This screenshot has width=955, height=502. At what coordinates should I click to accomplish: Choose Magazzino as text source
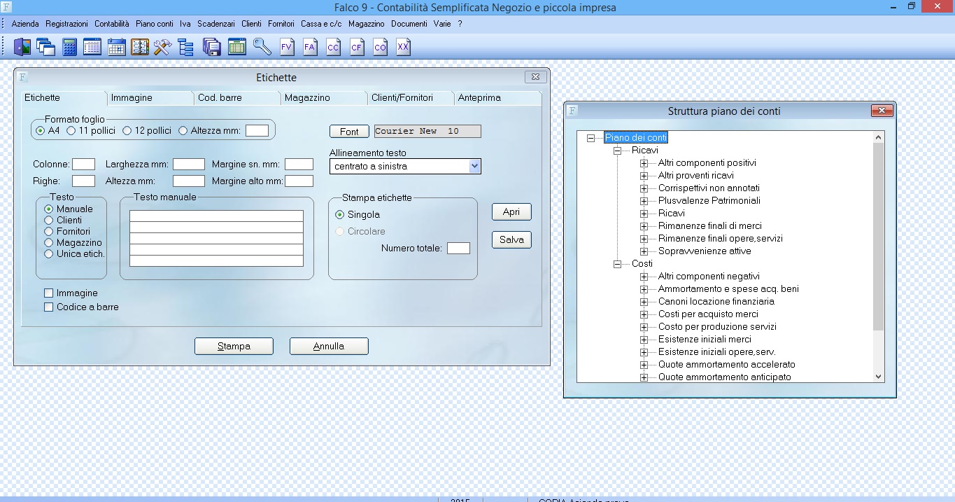pos(49,242)
